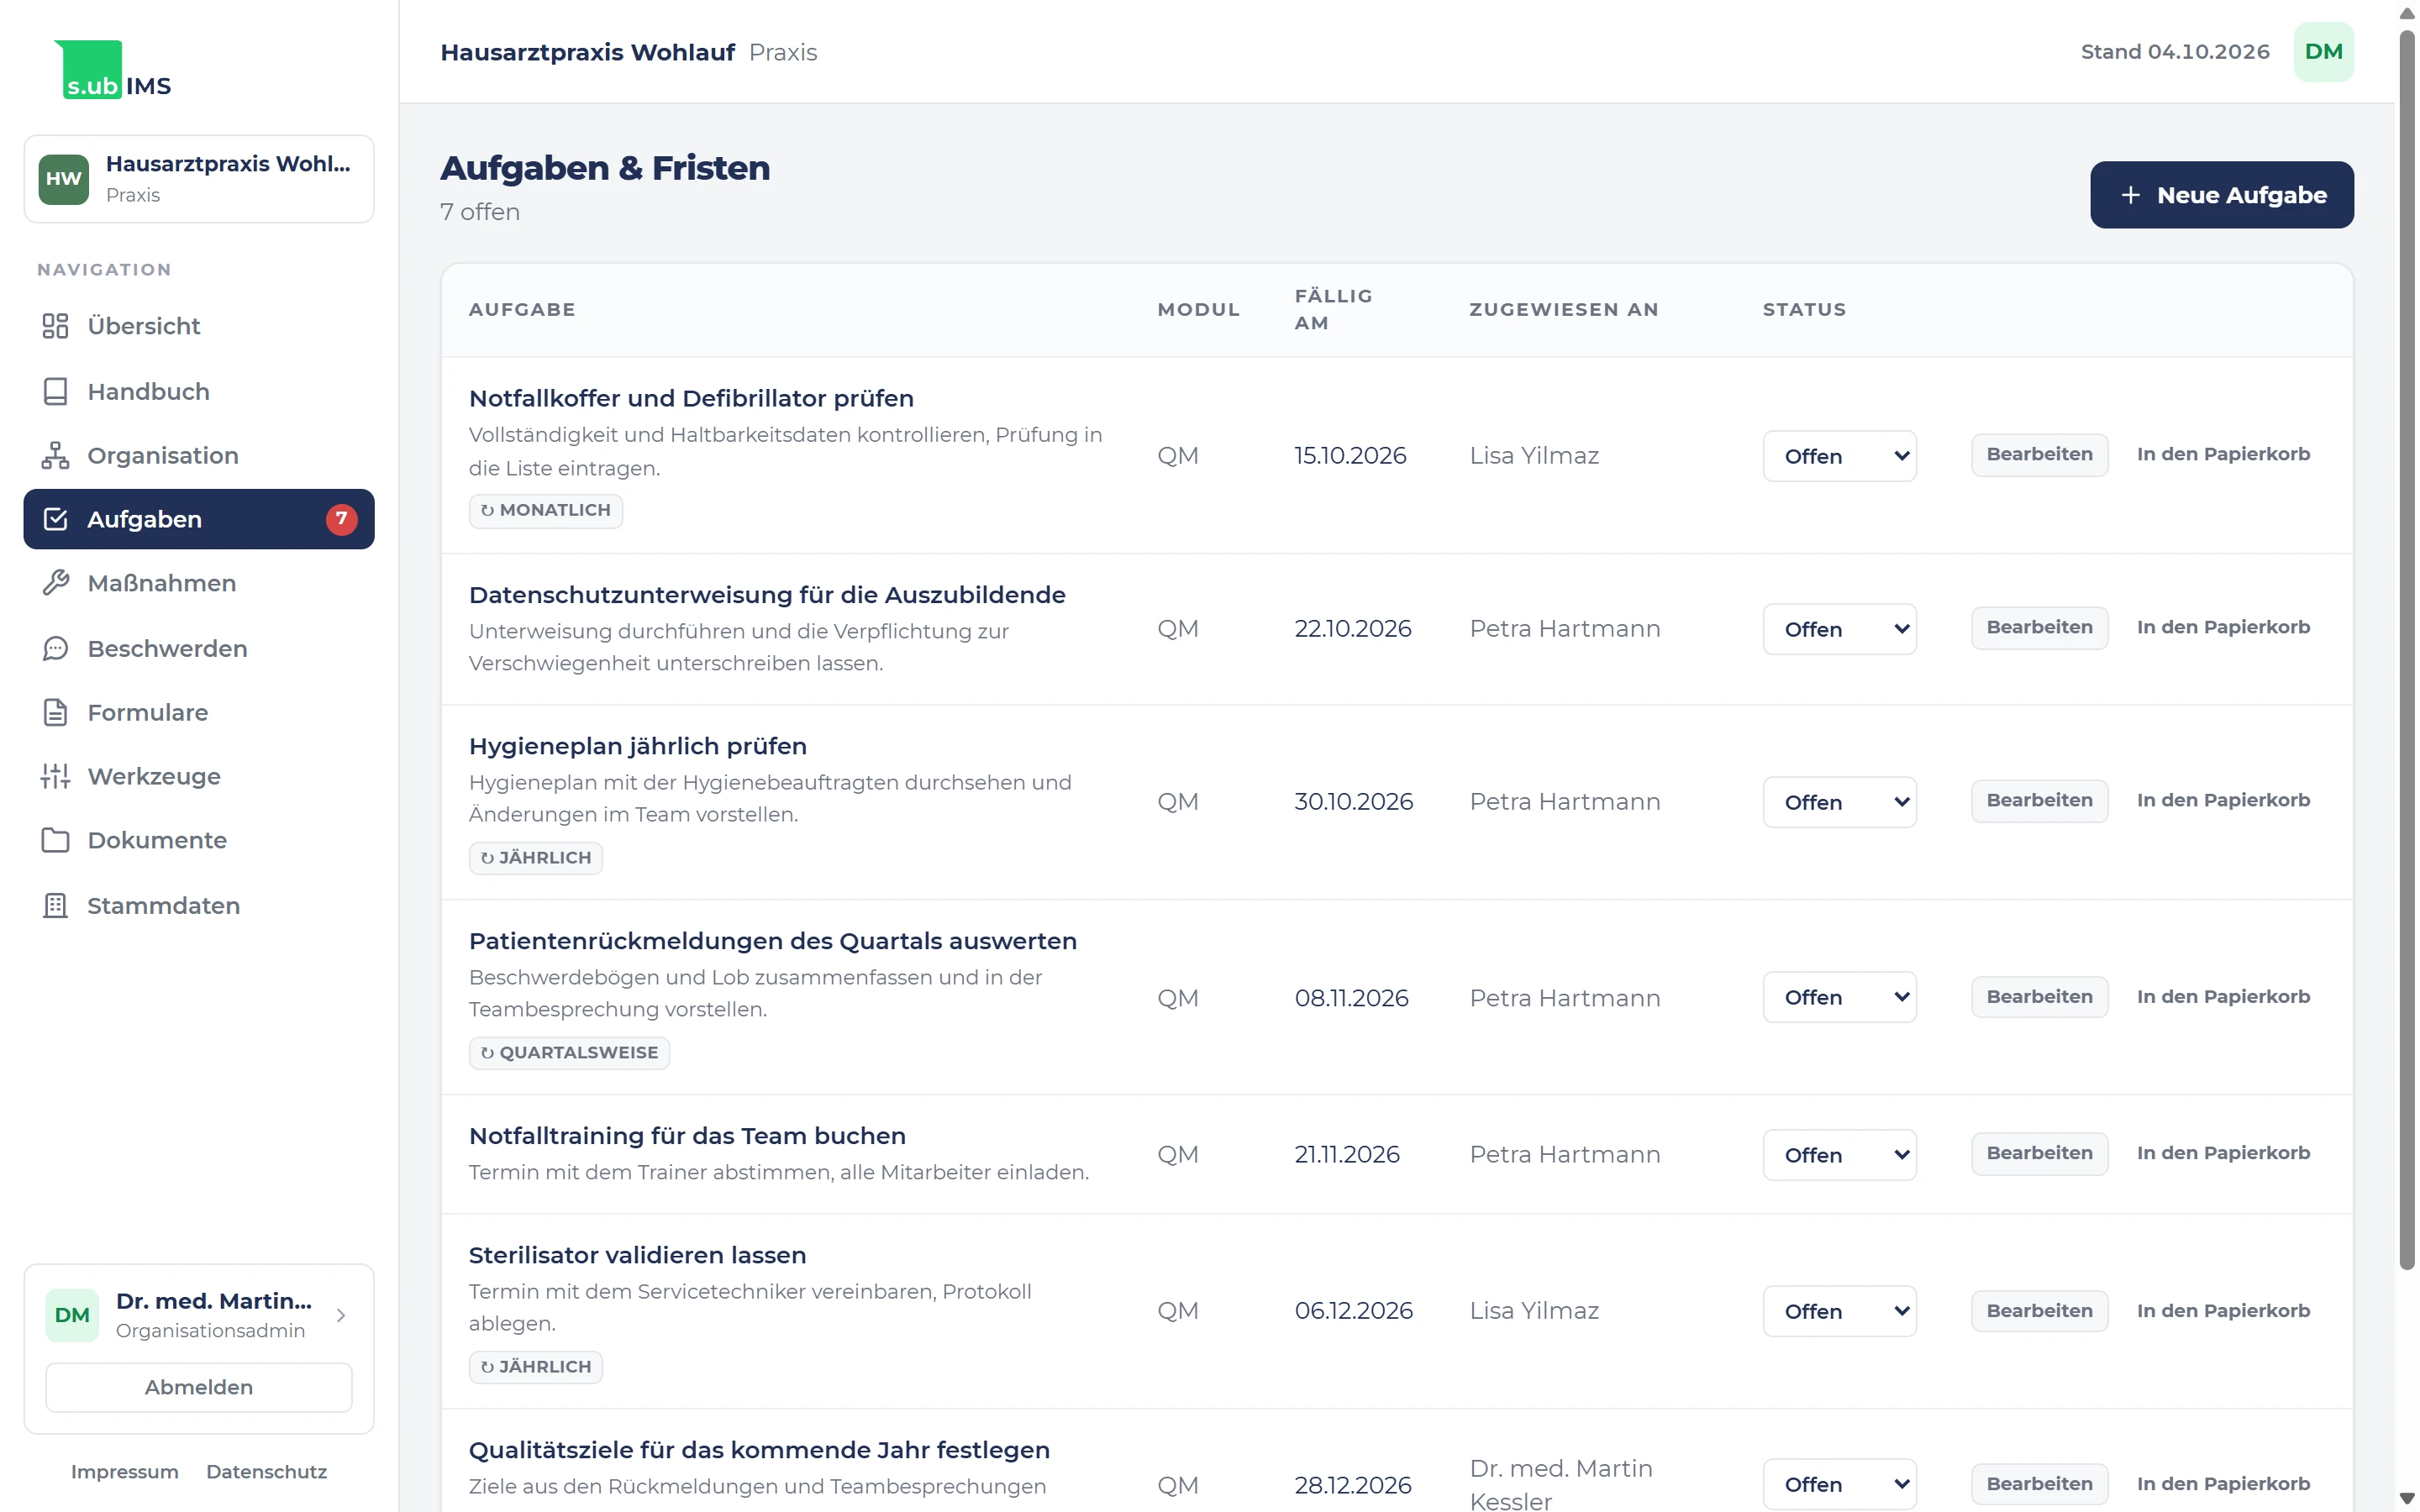Click the Übersicht dashboard icon

tap(55, 326)
